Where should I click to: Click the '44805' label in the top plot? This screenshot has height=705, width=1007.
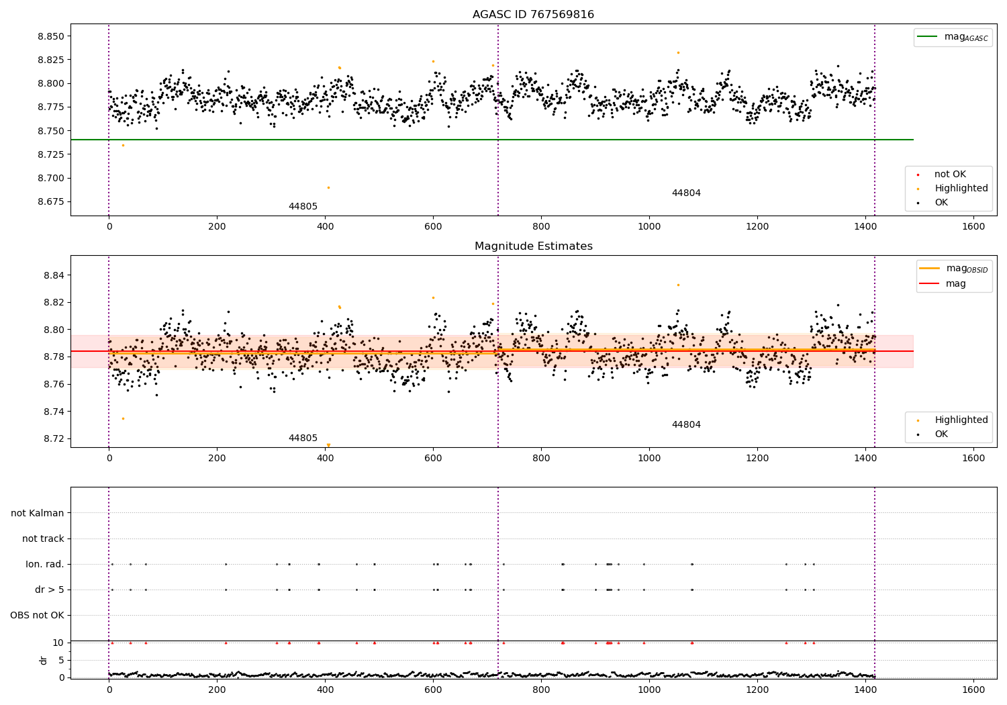[303, 207]
